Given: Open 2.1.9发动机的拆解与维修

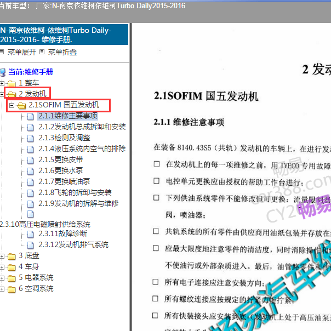Looking at the screenshot, I should tap(78, 203).
